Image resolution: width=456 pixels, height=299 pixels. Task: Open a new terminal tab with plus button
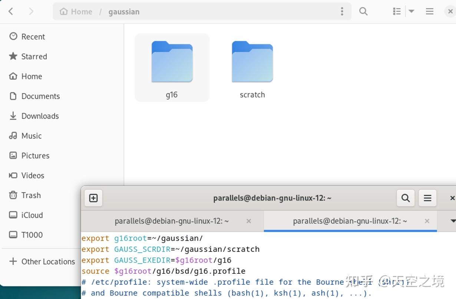[93, 198]
